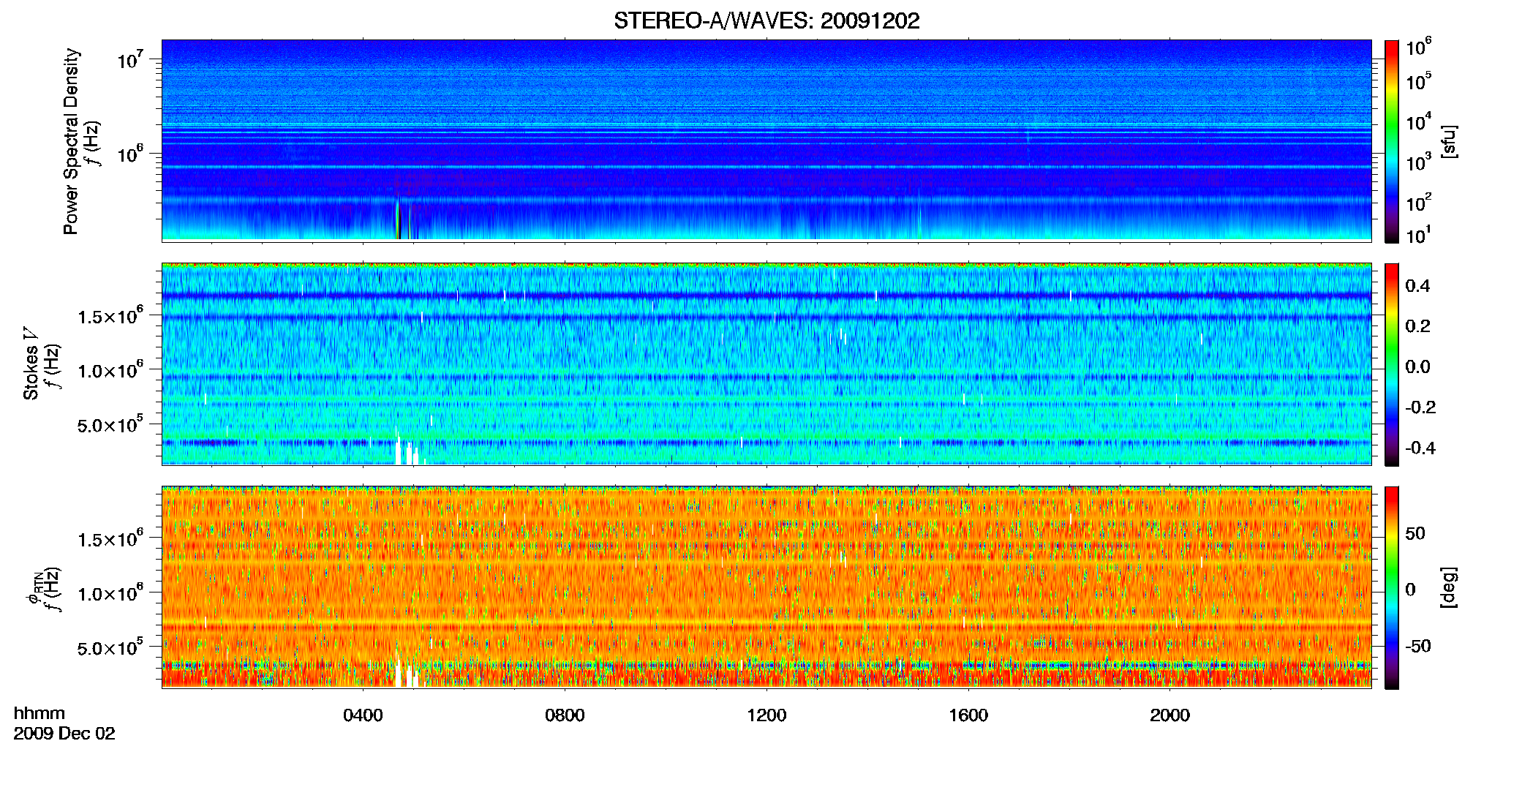
Task: Click the 2009 Dec 02 date label
Action: [64, 734]
